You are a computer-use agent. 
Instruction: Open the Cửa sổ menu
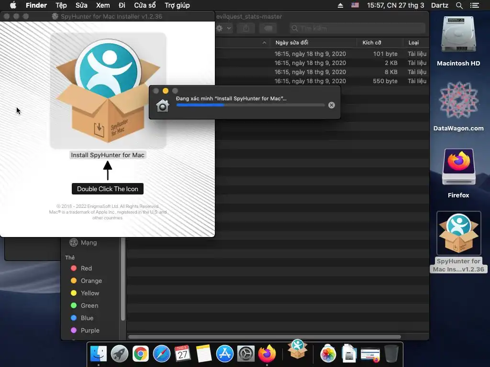coord(145,5)
